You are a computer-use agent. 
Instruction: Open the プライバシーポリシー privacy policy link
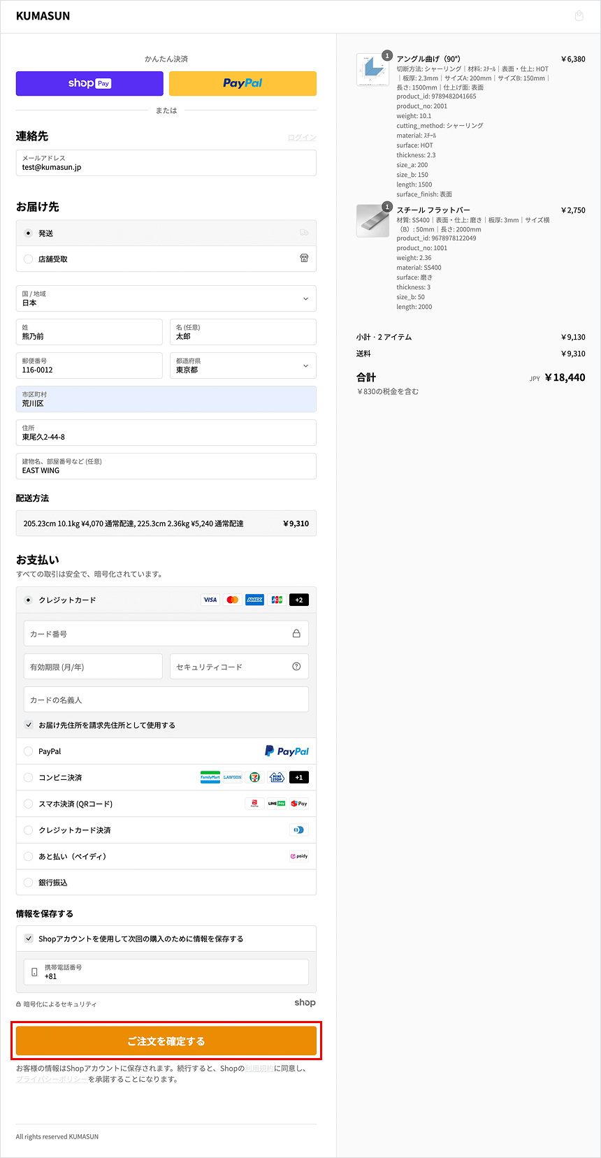[52, 1080]
